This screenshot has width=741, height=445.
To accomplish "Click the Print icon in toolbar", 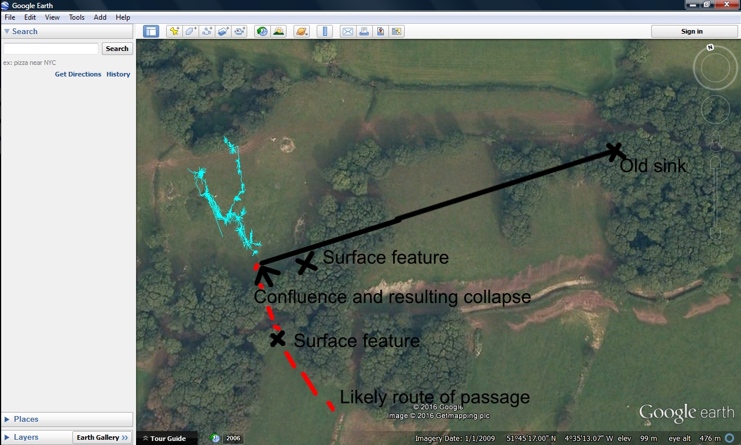I will point(364,31).
